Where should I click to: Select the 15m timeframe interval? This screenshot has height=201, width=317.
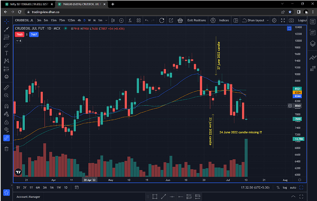[x=54, y=20]
